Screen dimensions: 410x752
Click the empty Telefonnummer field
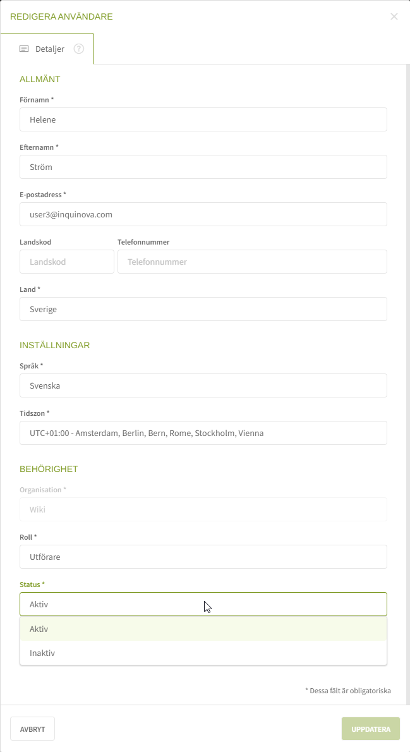(252, 262)
